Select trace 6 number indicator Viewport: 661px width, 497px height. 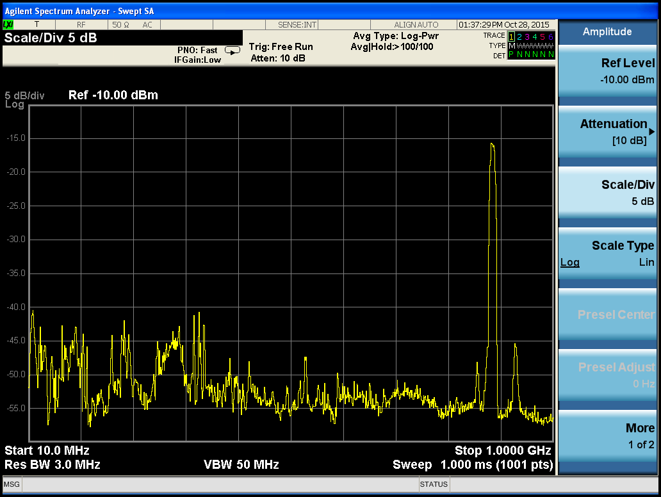(550, 37)
